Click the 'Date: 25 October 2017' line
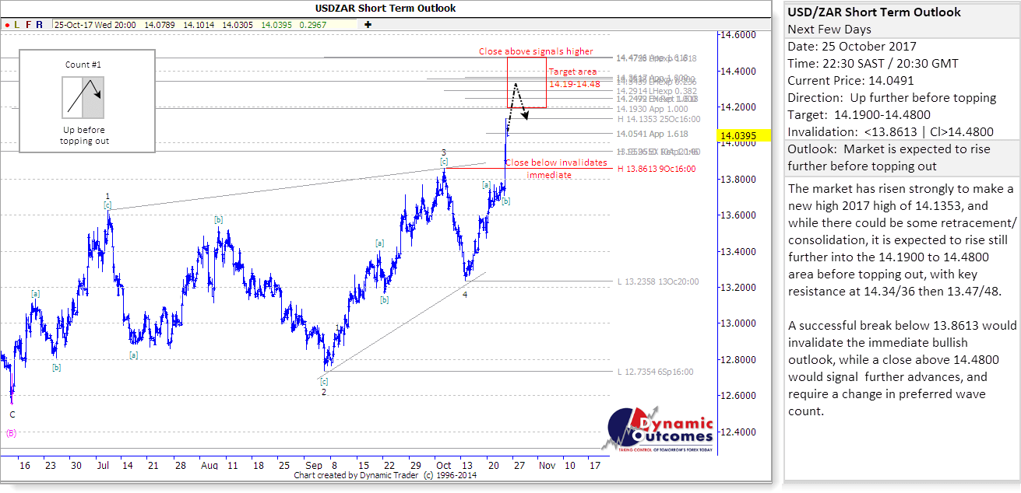Image resolution: width=1021 pixels, height=493 pixels. [852, 47]
